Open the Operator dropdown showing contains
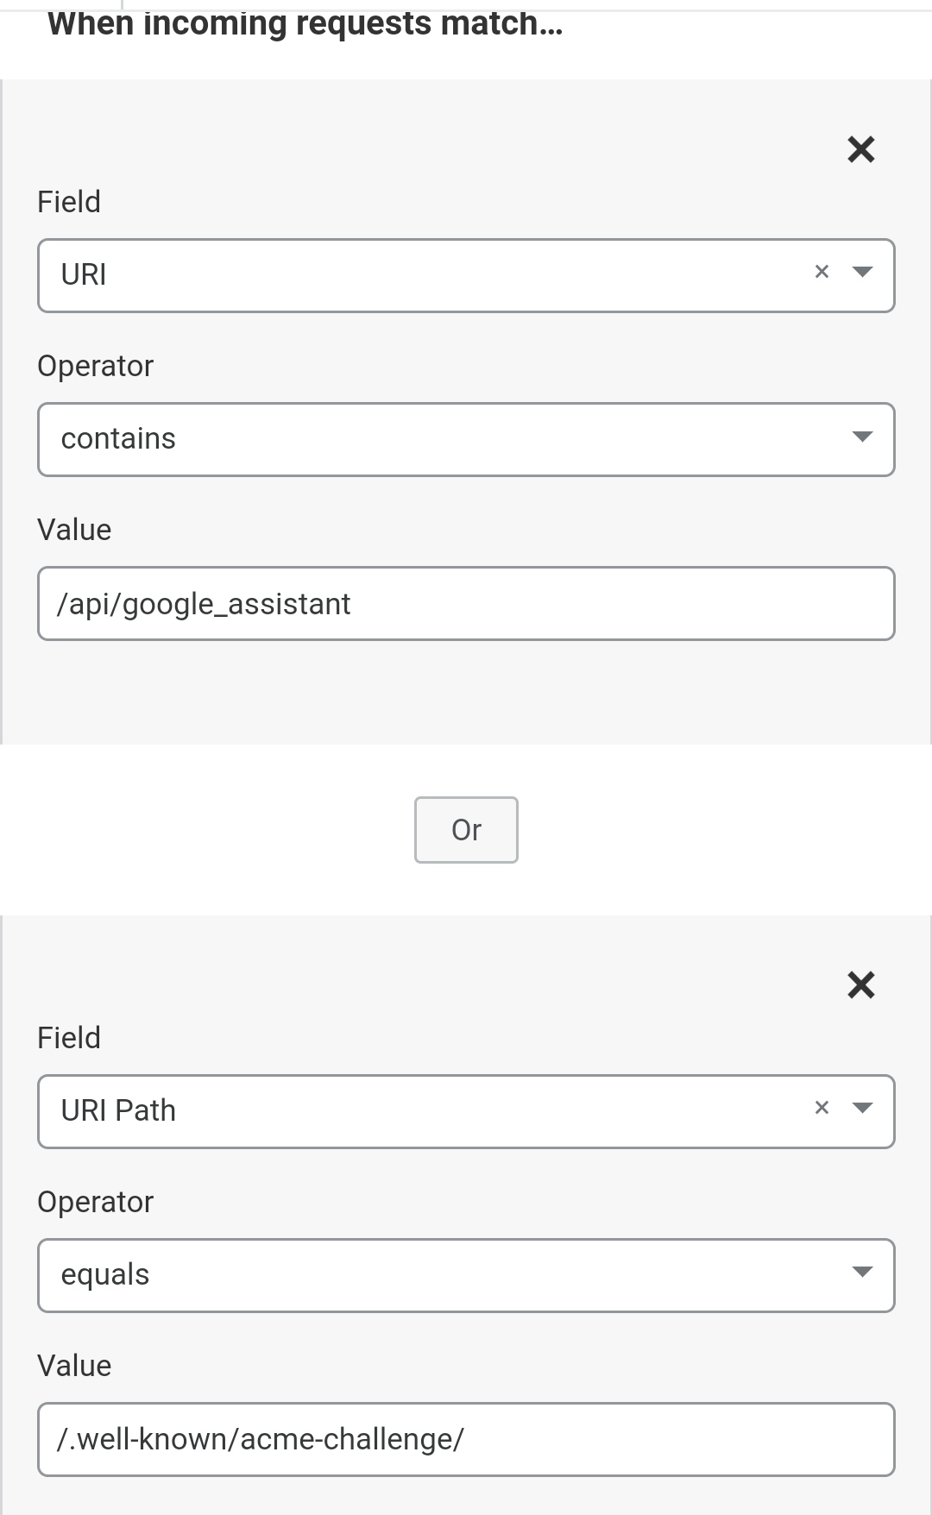This screenshot has height=1515, width=932. (x=431, y=439)
